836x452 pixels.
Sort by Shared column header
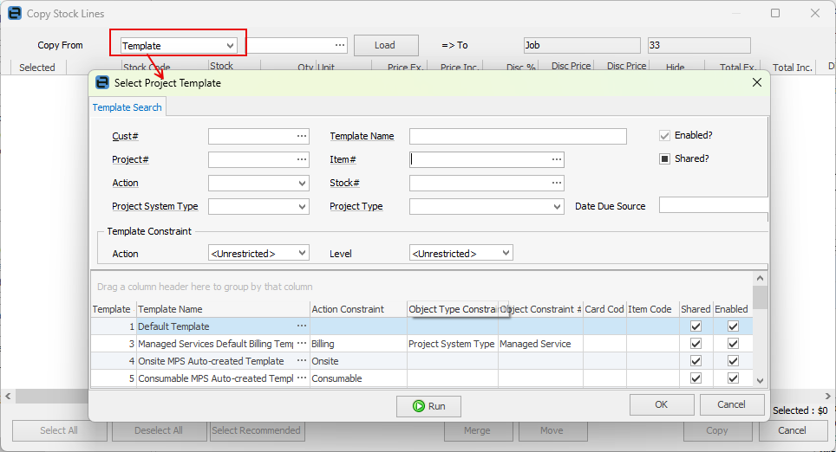click(x=696, y=309)
